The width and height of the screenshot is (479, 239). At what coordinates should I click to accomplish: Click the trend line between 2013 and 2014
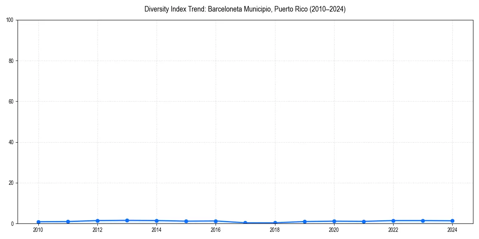click(142, 220)
